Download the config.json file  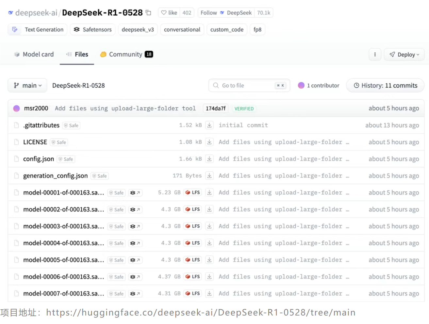(x=209, y=159)
